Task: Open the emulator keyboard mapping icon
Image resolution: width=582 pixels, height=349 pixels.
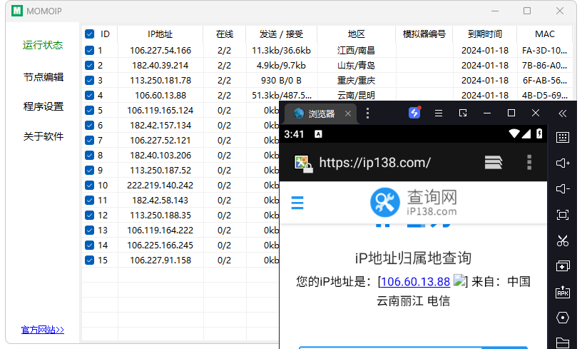Action: click(x=562, y=137)
